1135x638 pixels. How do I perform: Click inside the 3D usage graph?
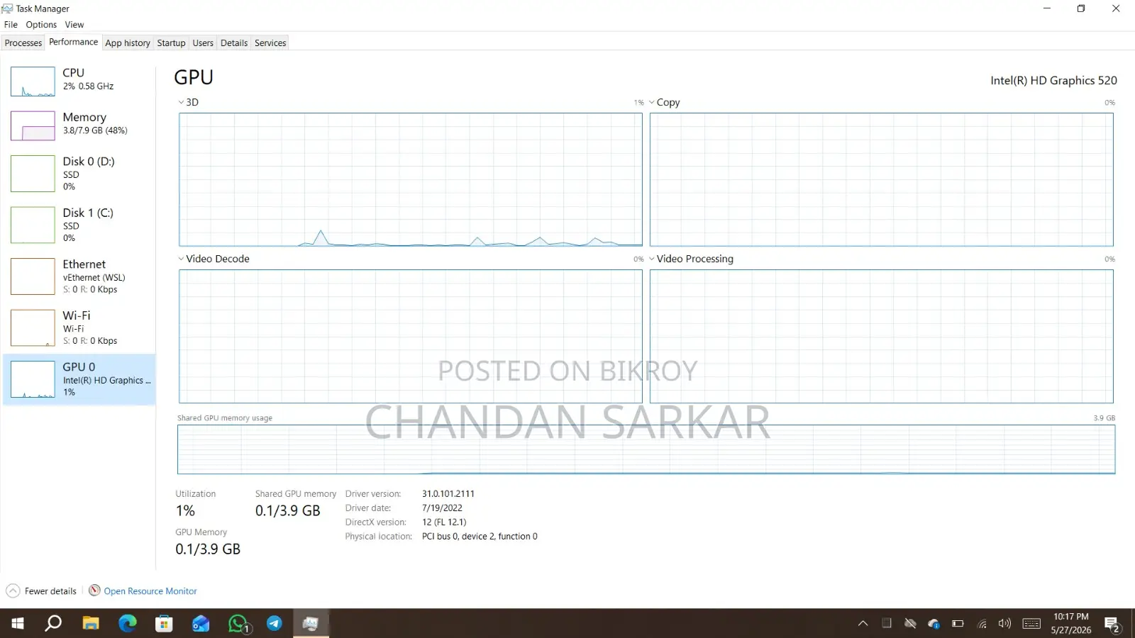[x=411, y=179]
